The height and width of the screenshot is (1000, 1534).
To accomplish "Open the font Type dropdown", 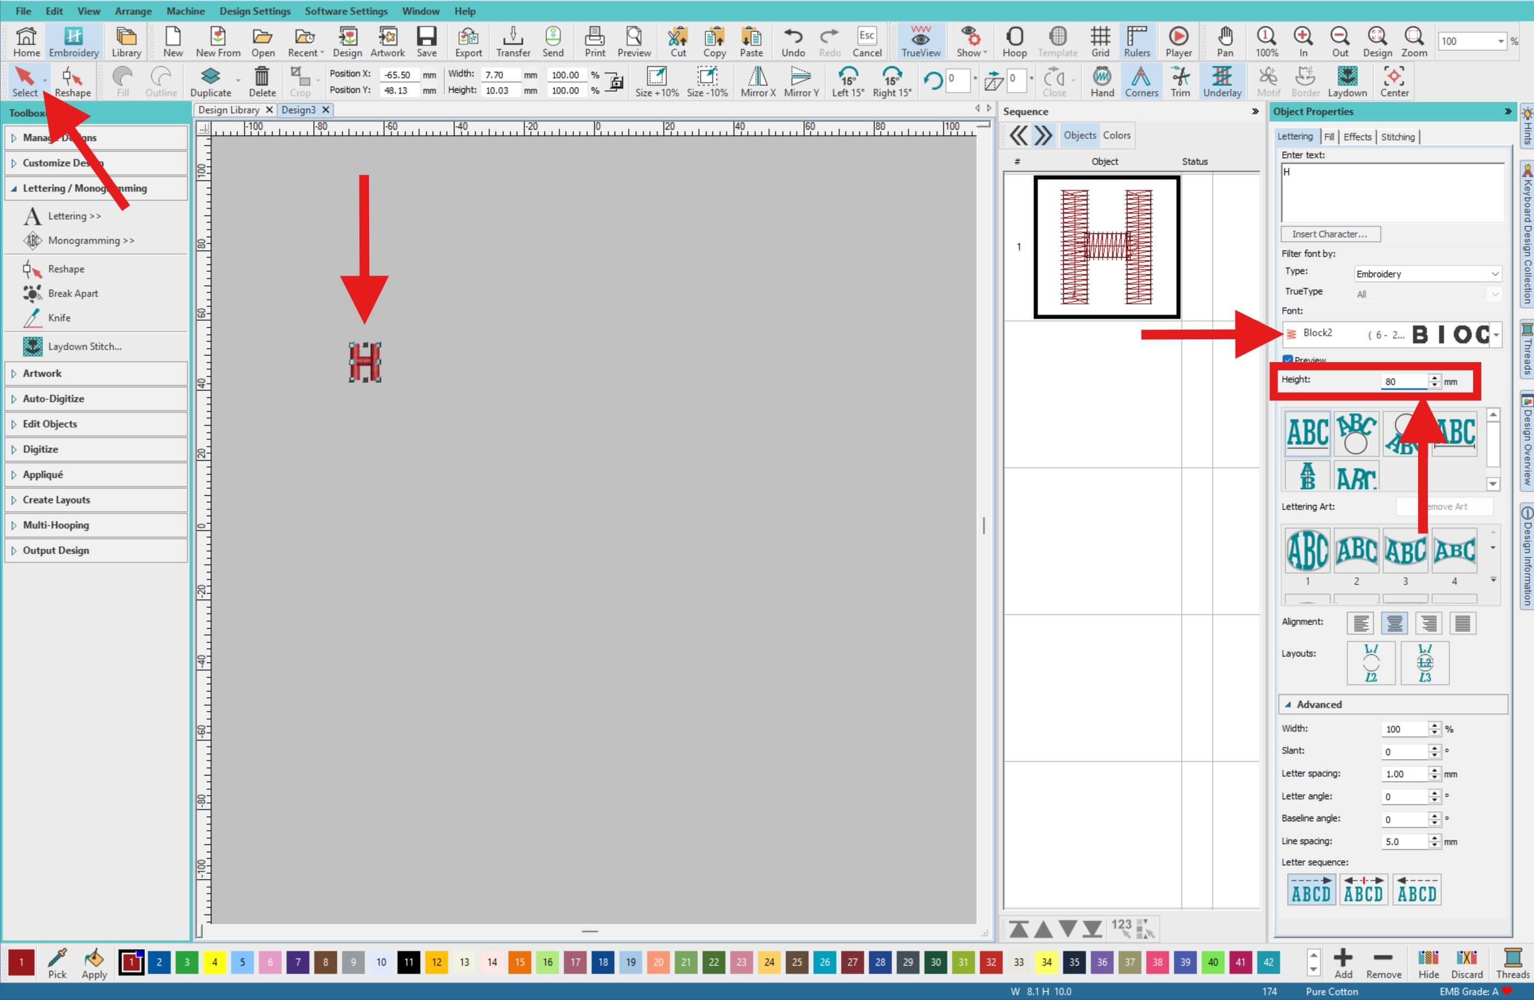I will coord(1427,274).
